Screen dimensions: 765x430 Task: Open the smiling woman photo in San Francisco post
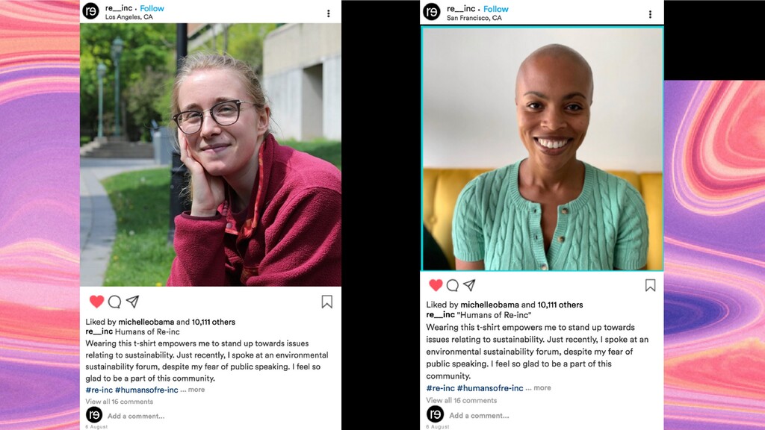[542, 149]
